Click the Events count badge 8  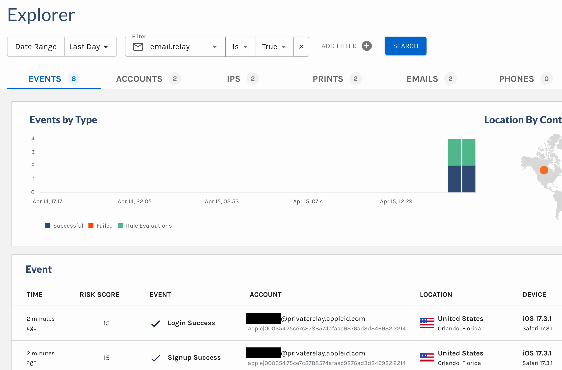point(74,79)
